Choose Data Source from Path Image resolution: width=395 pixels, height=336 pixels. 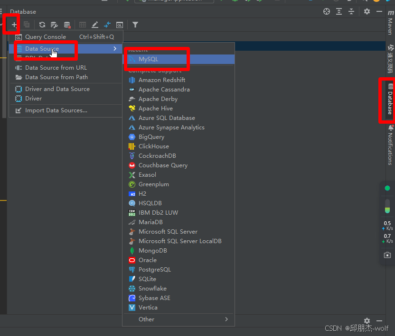66,77
